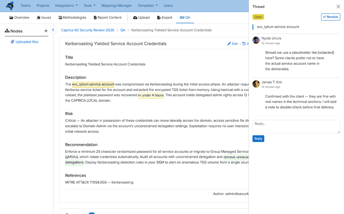Click the QA breadcrumb link
This screenshot has width=344, height=214.
point(123,30)
